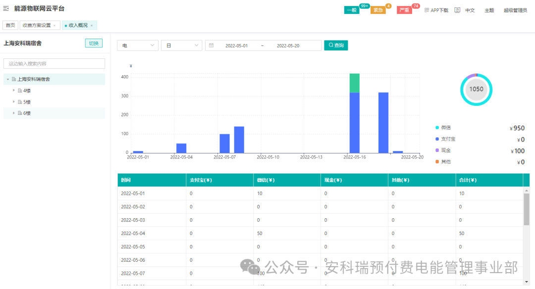Select the 5楼 tree item
This screenshot has width=535, height=289.
point(27,102)
